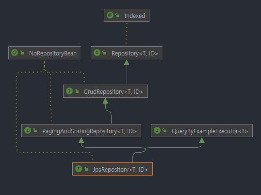Click the arrowhead below PagingAndSortingRepository

click(81, 140)
